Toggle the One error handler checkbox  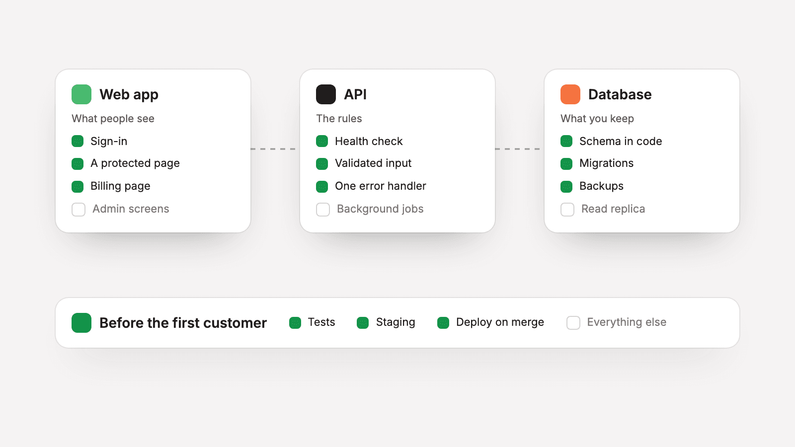pyautogui.click(x=322, y=186)
